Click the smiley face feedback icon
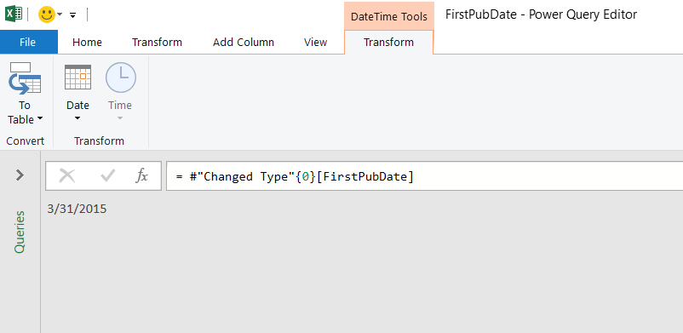This screenshot has height=333, width=683. click(46, 14)
